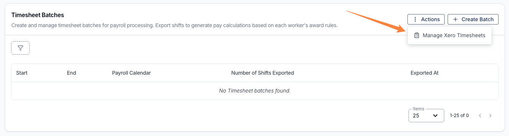Click the clipboard icon beside Manage Xero Timesheets

(x=417, y=35)
